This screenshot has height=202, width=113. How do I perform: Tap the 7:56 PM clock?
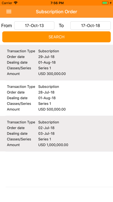tap(57, 3)
